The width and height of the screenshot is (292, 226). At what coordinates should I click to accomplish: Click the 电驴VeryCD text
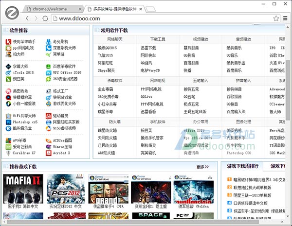(x=150, y=70)
